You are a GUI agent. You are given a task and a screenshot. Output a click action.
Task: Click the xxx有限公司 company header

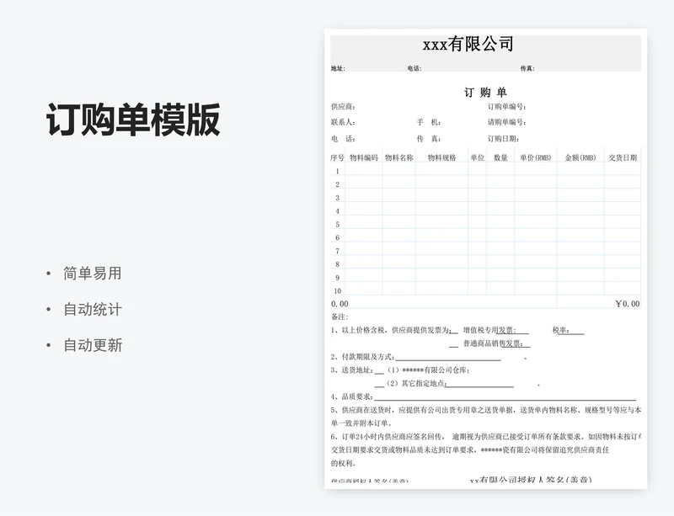(468, 45)
